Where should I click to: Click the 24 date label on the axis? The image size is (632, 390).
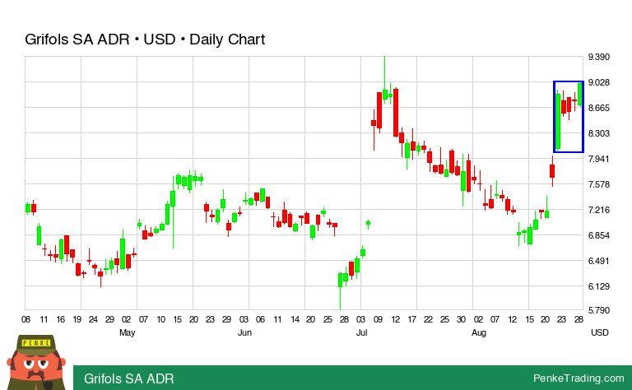[93, 319]
